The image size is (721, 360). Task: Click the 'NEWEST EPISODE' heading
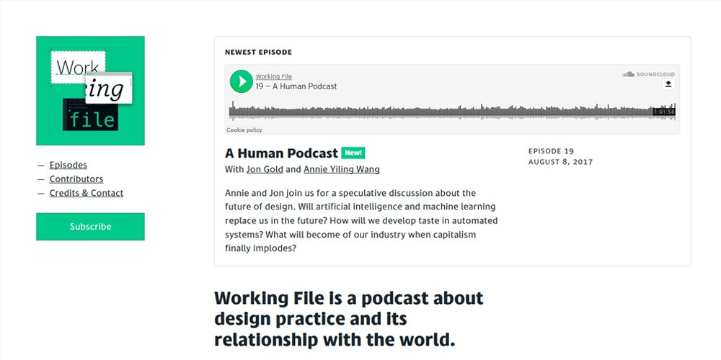coord(258,53)
